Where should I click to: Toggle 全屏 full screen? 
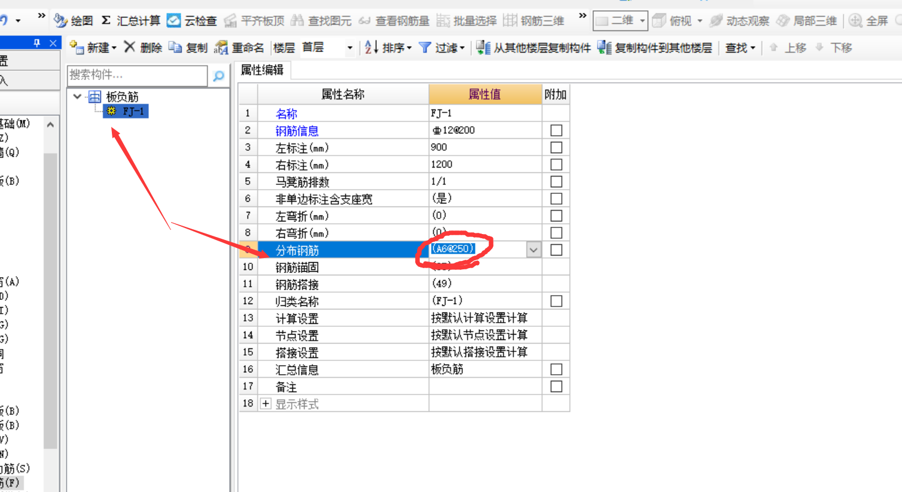click(x=869, y=21)
